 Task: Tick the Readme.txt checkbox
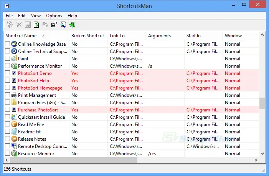pos(7,131)
